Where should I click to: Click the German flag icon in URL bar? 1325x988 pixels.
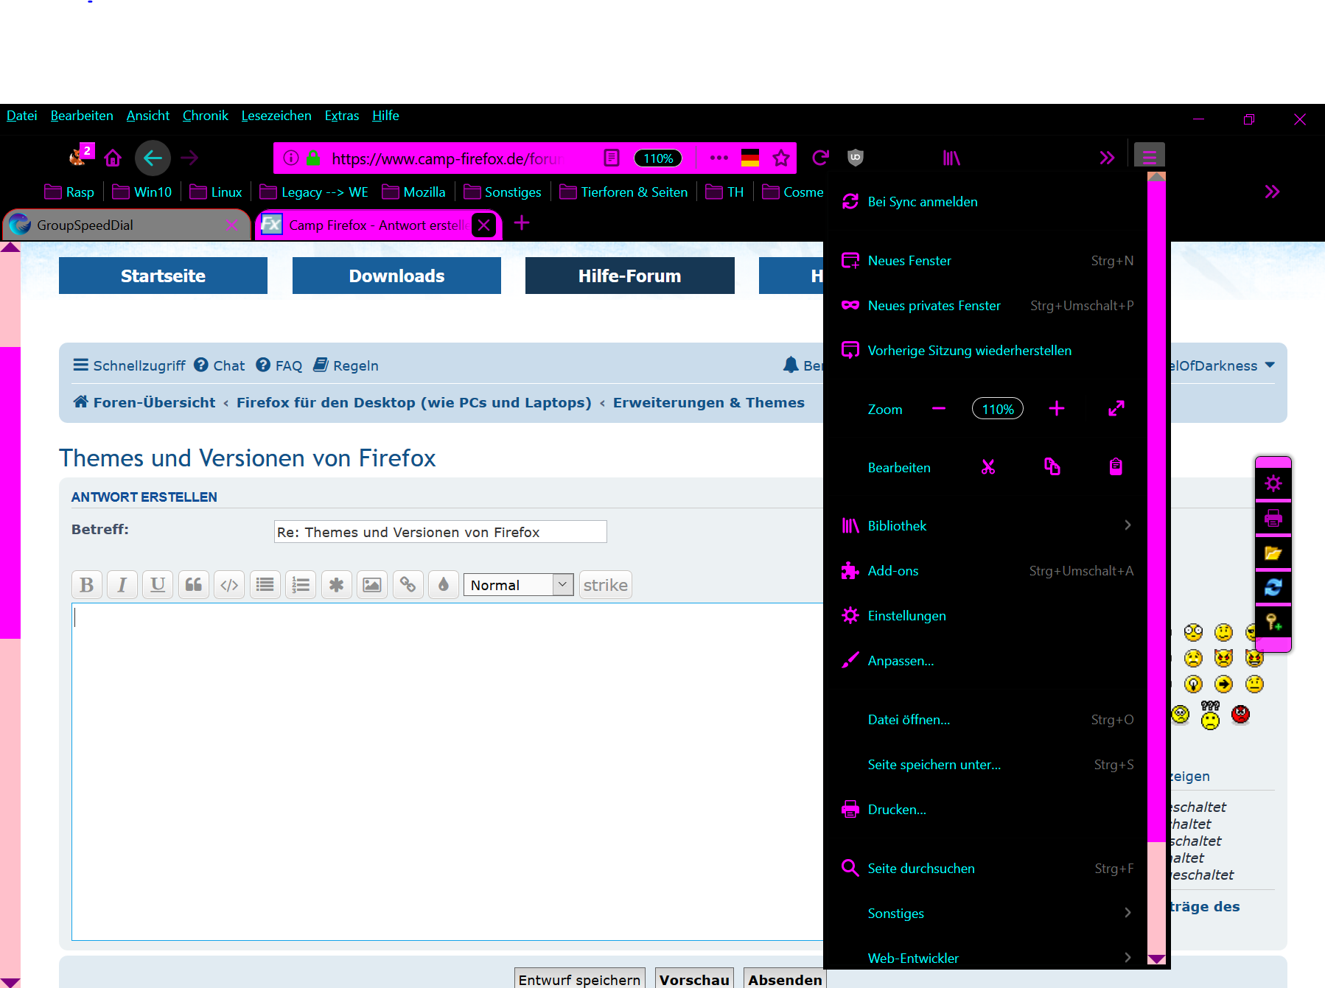tap(750, 158)
